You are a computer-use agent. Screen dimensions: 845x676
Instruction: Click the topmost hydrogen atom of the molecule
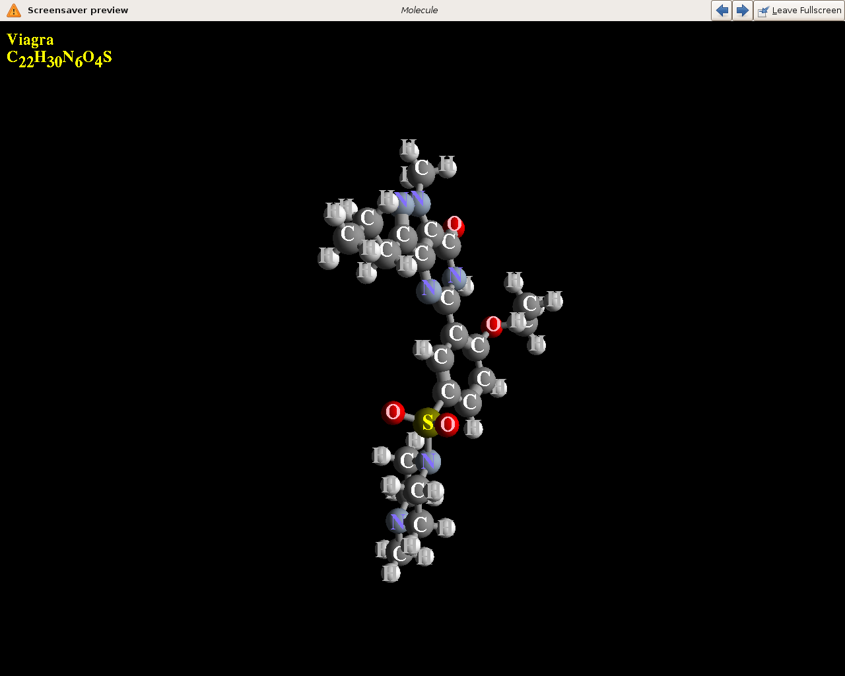pos(409,148)
